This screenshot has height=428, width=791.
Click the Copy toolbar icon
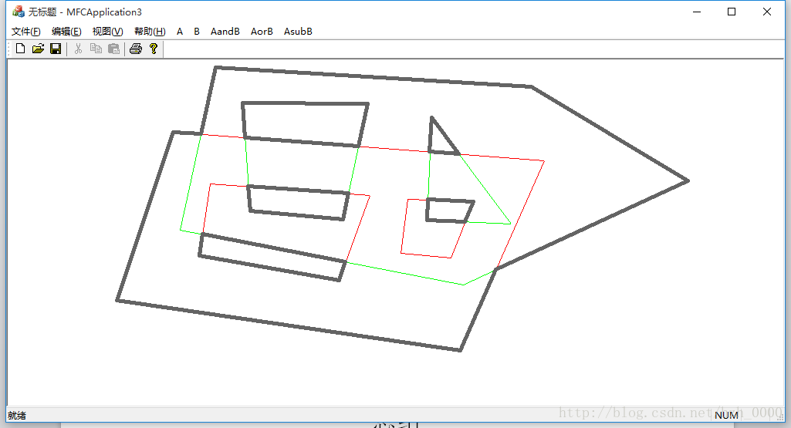click(x=96, y=49)
